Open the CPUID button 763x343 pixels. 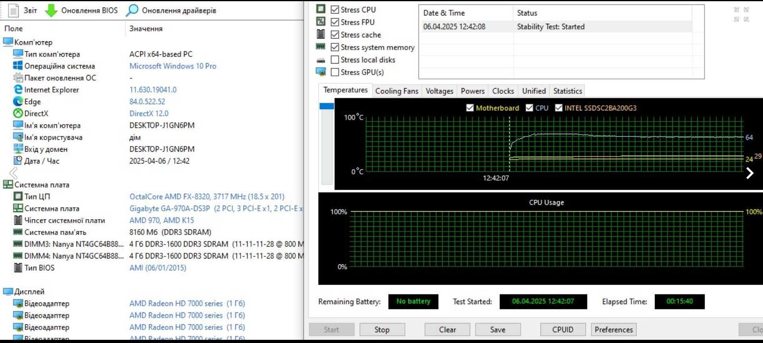click(x=563, y=330)
